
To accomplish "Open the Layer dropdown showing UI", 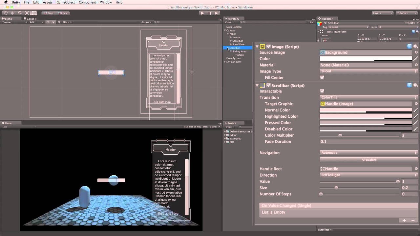I will click(398, 27).
